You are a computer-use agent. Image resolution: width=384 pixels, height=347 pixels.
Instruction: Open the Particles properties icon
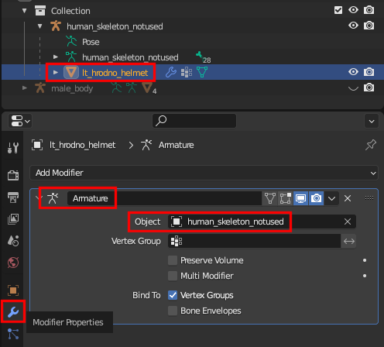13,334
